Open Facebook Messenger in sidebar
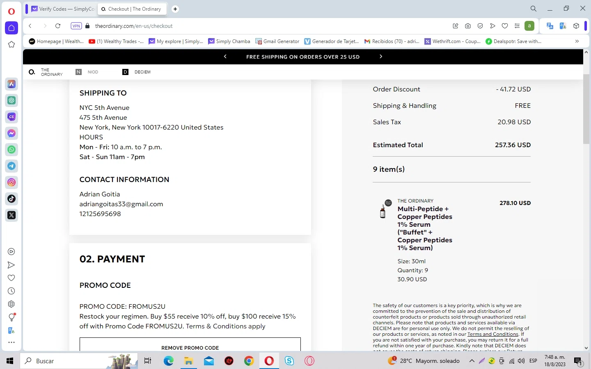 point(11,133)
